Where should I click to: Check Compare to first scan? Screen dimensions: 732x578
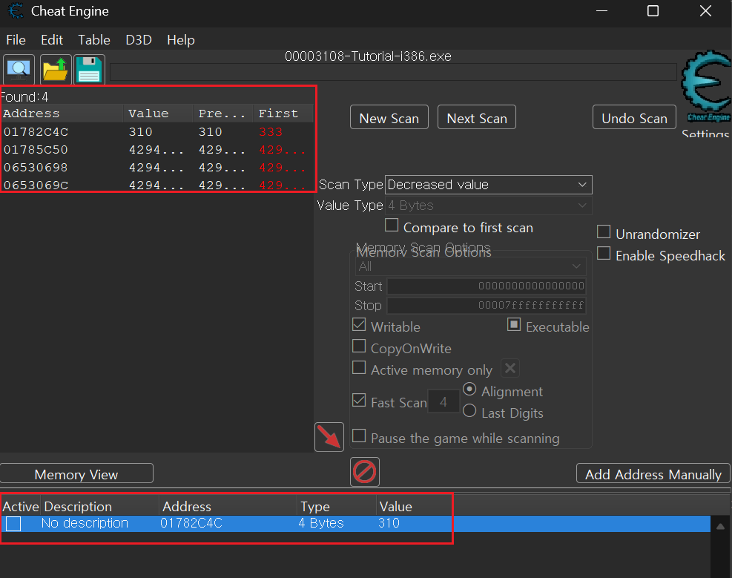(x=392, y=226)
